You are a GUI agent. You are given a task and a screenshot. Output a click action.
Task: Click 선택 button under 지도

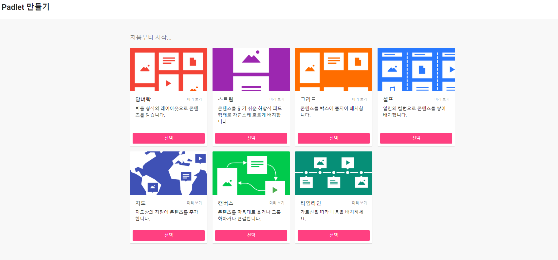coord(169,235)
